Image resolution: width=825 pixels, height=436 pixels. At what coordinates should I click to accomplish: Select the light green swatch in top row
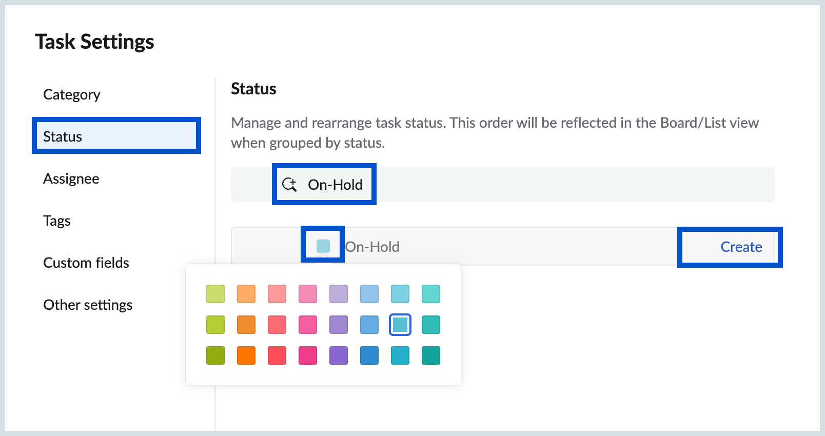(215, 294)
